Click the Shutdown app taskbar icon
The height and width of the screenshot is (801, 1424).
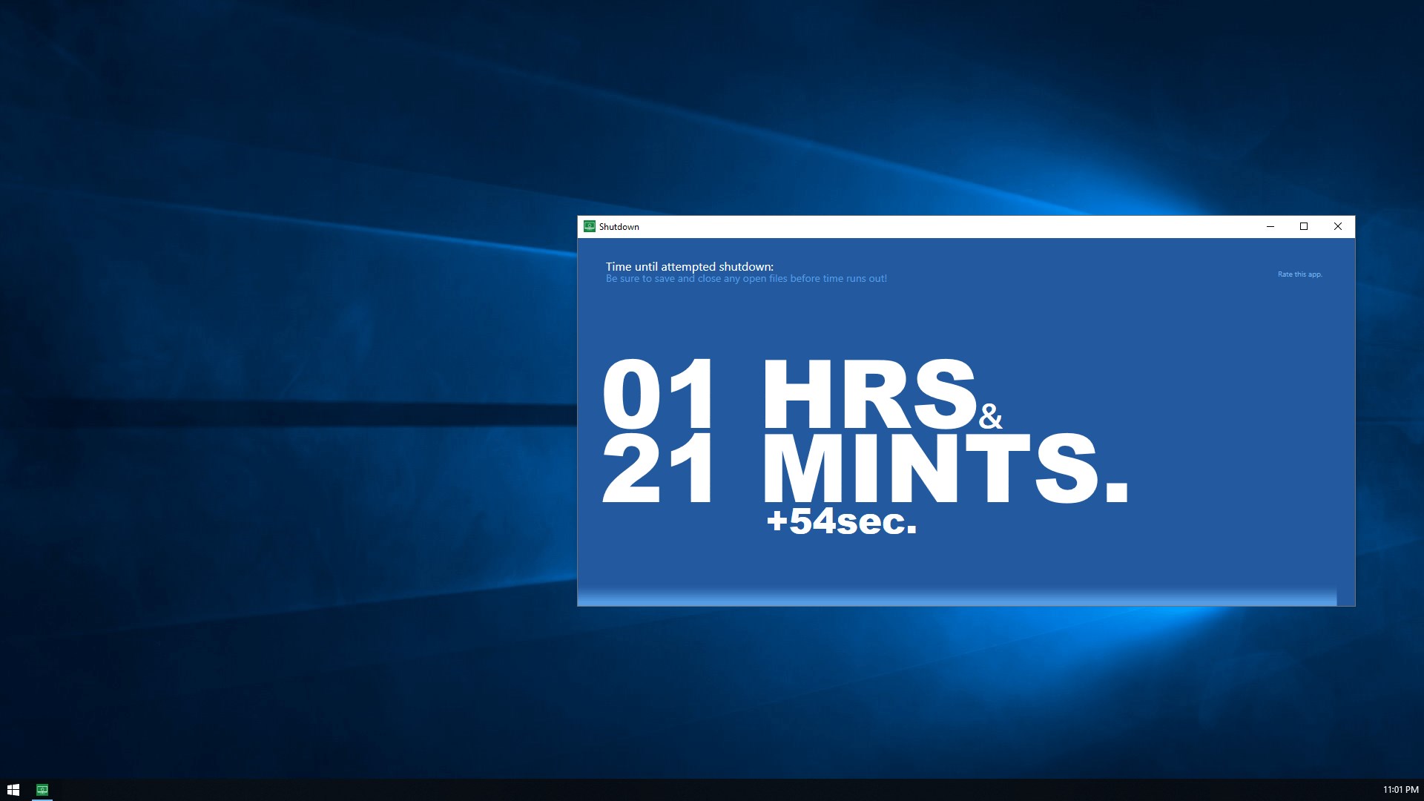[42, 789]
